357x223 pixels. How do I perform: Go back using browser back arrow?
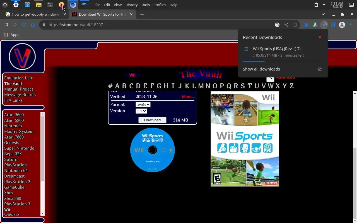[x=6, y=25]
